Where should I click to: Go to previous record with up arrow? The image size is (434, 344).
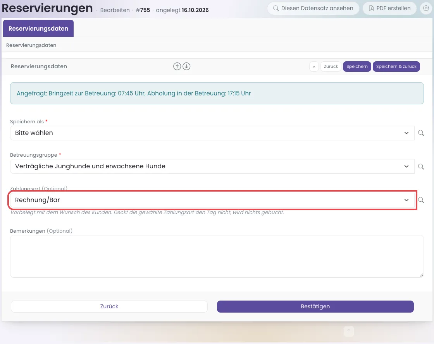coord(177,66)
